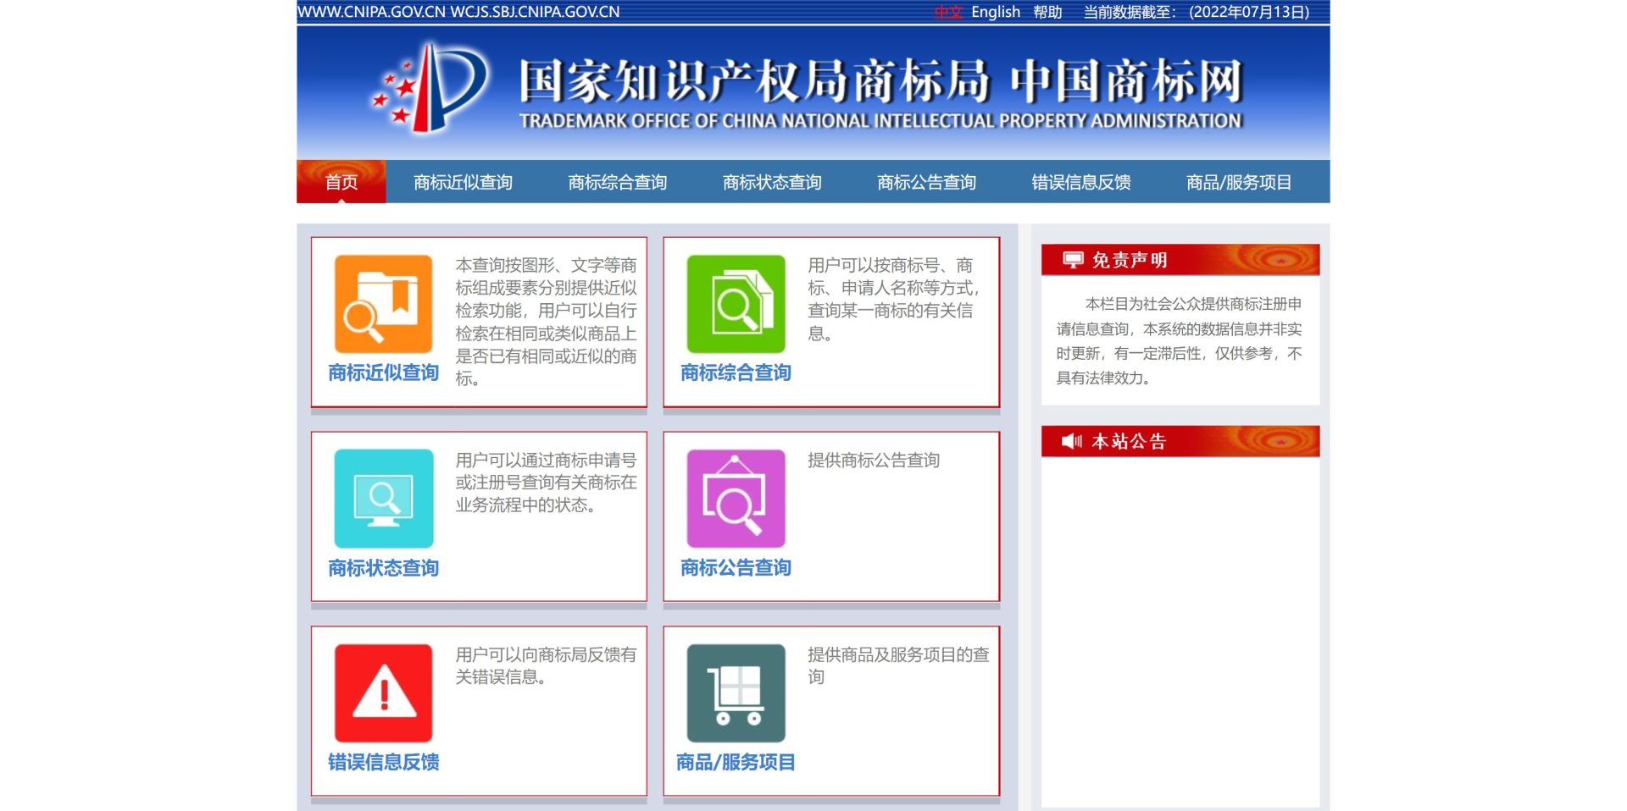
Task: Open 商标状态查询 in the navigation bar
Action: click(772, 182)
